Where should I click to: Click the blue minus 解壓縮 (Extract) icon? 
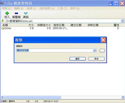click(x=16, y=13)
